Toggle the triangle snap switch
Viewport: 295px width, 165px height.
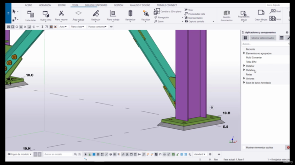coord(21,27)
